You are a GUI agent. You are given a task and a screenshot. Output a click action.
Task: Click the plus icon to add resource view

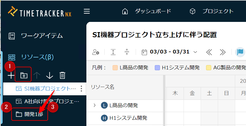click(x=11, y=75)
